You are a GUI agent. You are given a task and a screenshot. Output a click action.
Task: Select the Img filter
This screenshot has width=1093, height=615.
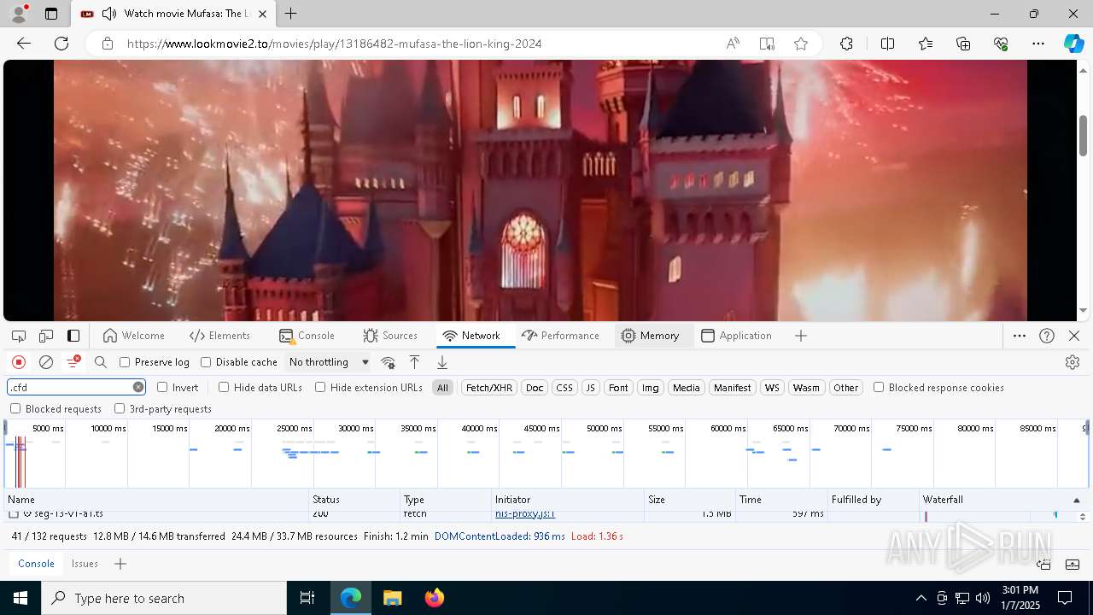(650, 388)
